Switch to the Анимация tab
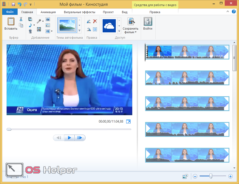This screenshot has height=184, width=239. click(x=48, y=12)
